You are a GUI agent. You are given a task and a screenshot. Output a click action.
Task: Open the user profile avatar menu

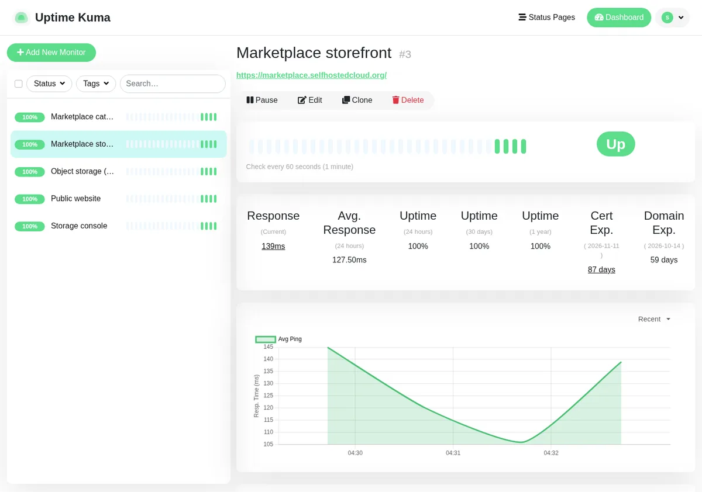tap(672, 18)
